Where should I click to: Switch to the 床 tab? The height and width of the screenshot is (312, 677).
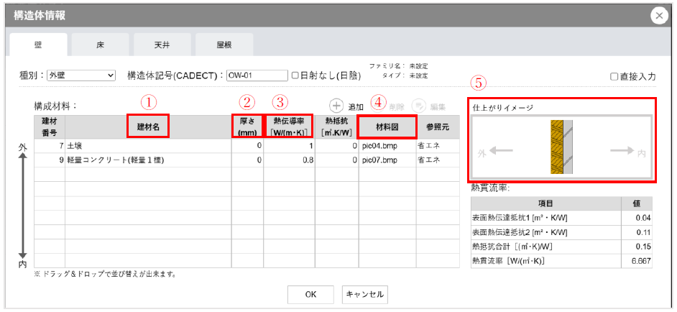pyautogui.click(x=100, y=45)
